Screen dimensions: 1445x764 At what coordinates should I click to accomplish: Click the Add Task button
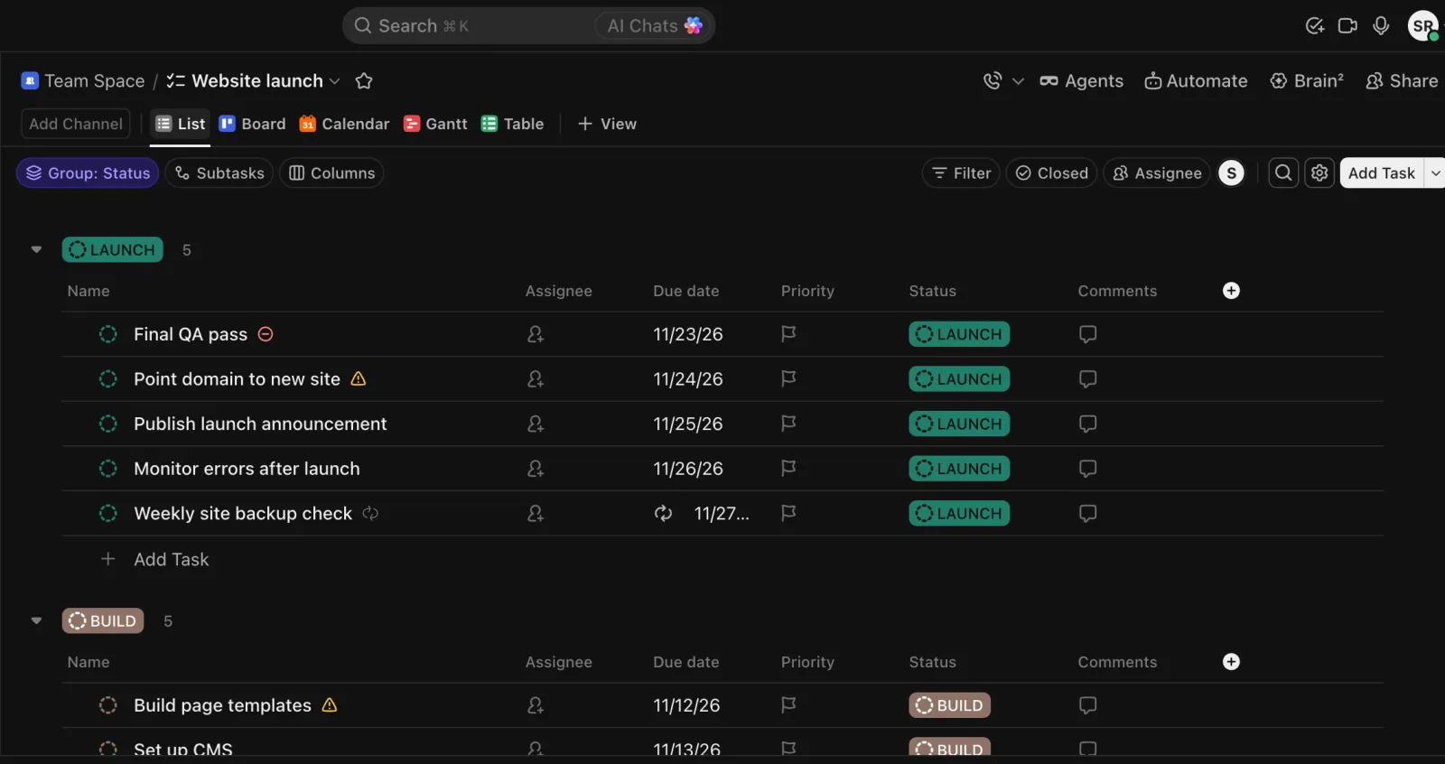coord(1381,172)
